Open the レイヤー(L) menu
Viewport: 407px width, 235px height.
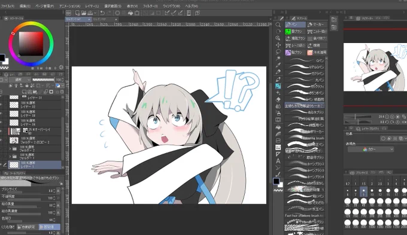click(x=92, y=6)
